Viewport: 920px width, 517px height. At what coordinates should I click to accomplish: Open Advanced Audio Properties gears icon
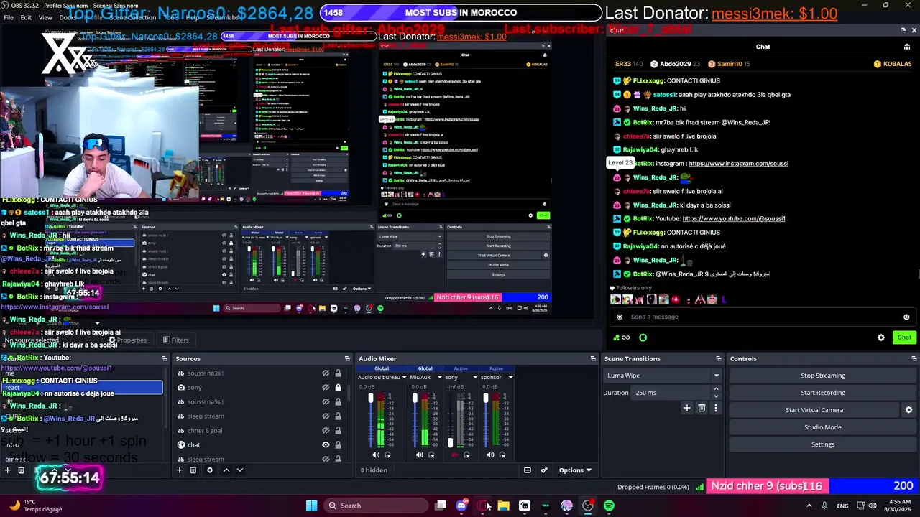[544, 470]
